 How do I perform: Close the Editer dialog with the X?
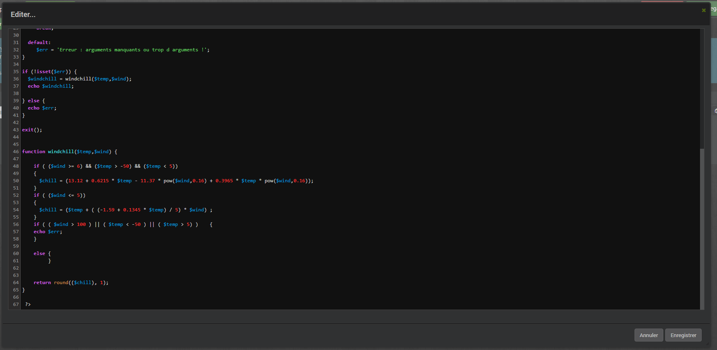tap(704, 10)
